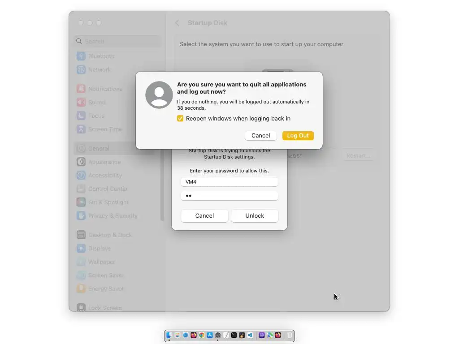Open the Trash in the Dock

click(x=289, y=335)
